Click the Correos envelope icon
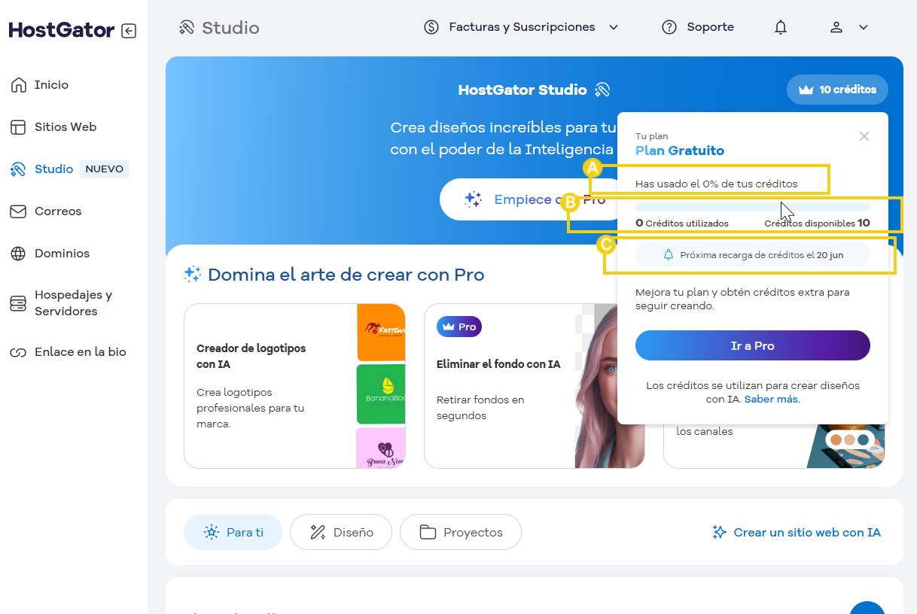This screenshot has height=614, width=917. point(19,211)
